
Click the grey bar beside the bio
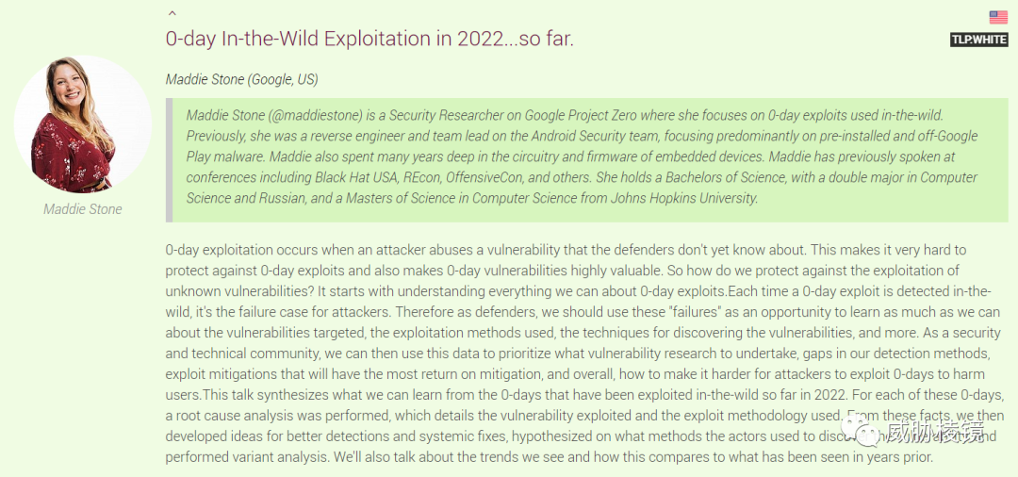[169, 159]
